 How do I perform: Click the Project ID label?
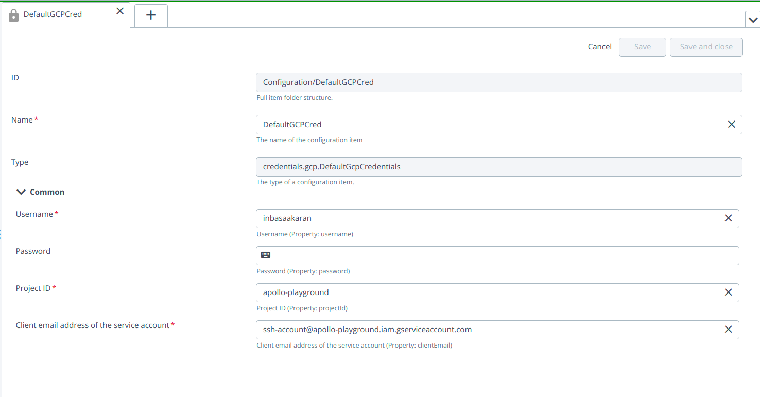33,288
